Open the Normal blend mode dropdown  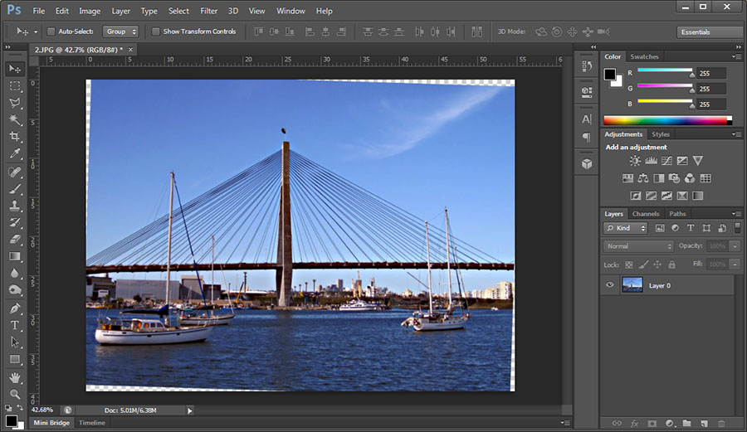pos(638,246)
